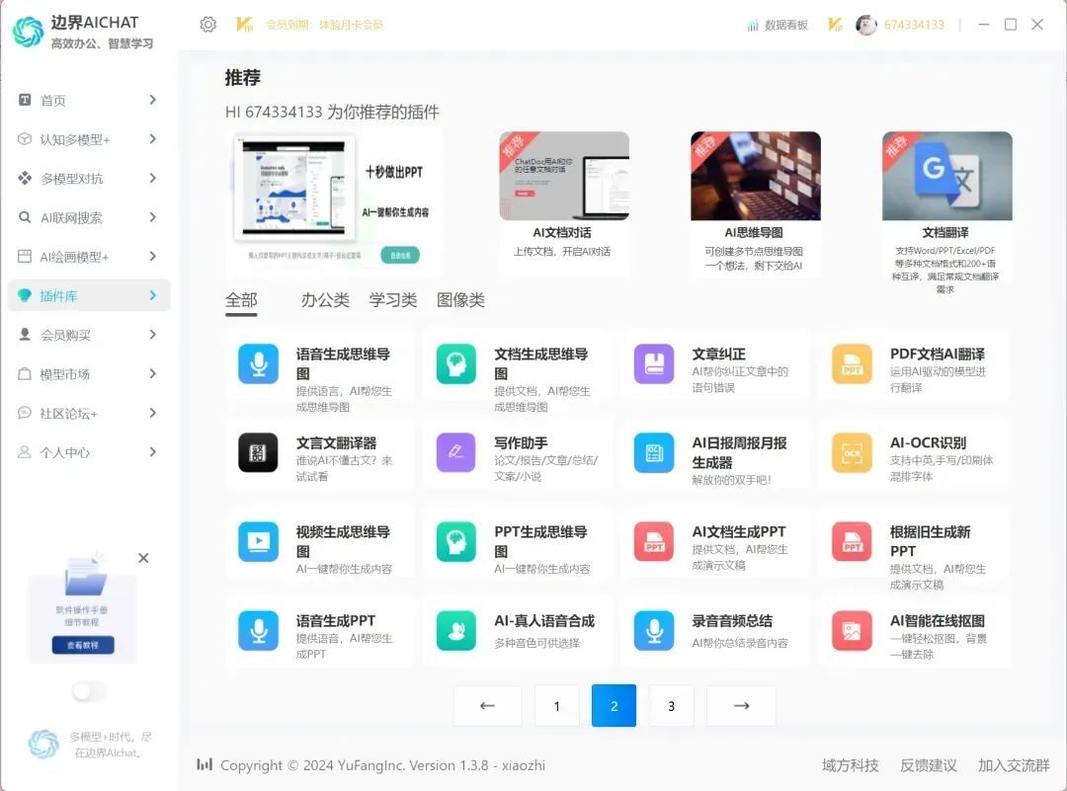1067x791 pixels.
Task: Open the 文档翻译 recommended plugin thumbnail
Action: (946, 176)
